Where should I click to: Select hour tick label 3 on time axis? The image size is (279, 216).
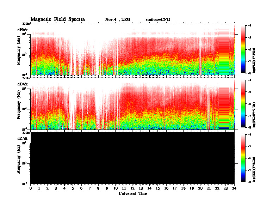pyautogui.click(x=56, y=188)
